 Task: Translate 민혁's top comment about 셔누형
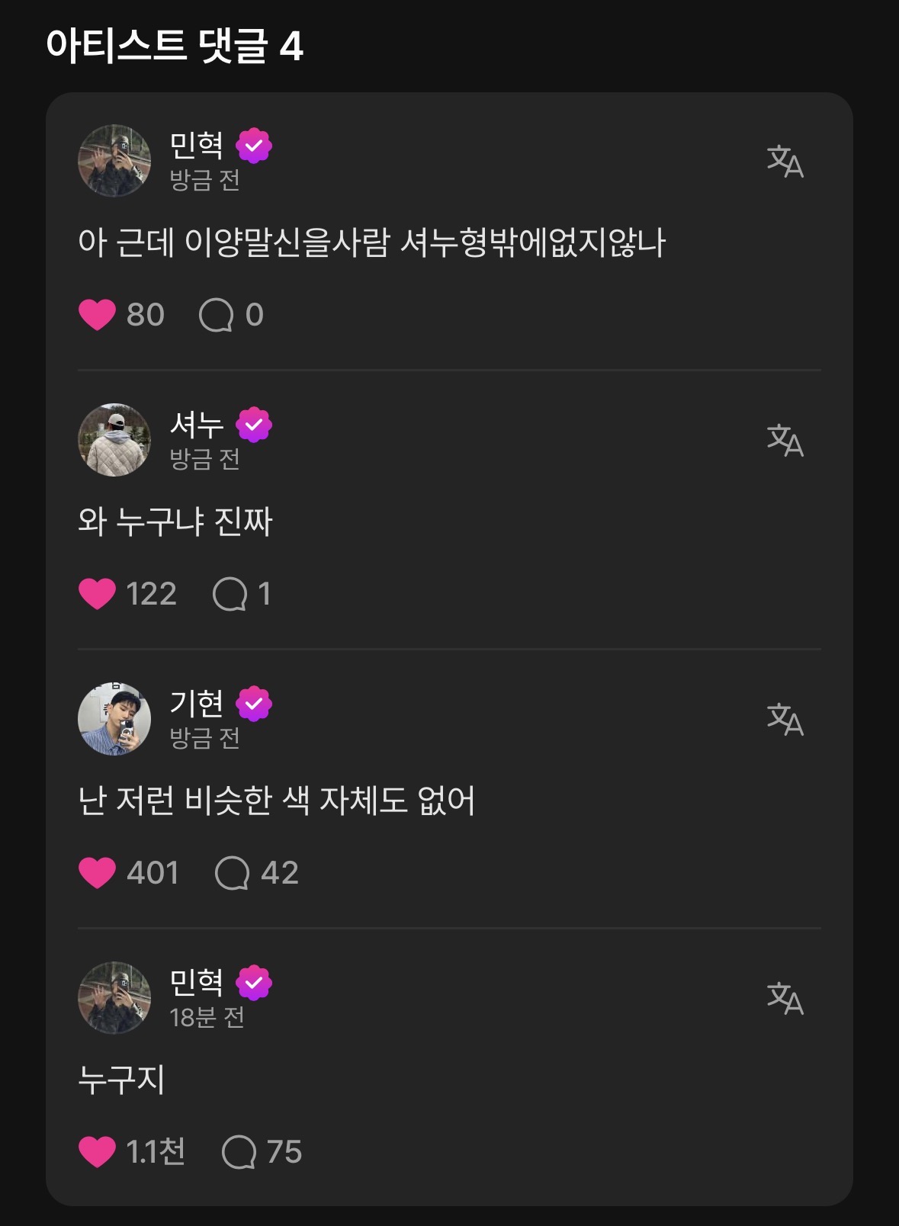coord(785,161)
